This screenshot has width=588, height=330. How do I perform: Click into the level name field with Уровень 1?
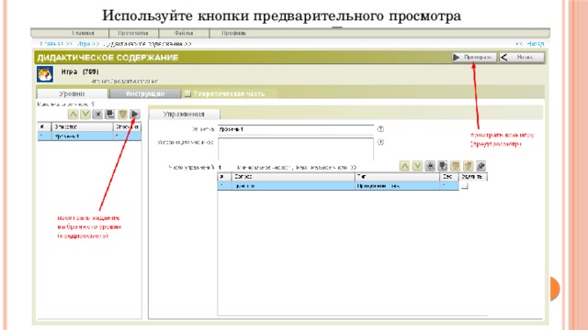[296, 129]
